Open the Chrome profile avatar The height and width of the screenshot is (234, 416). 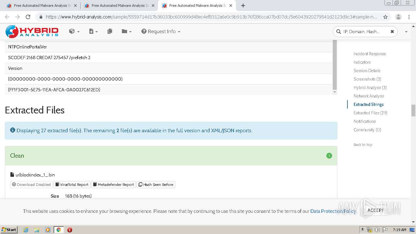[x=398, y=17]
